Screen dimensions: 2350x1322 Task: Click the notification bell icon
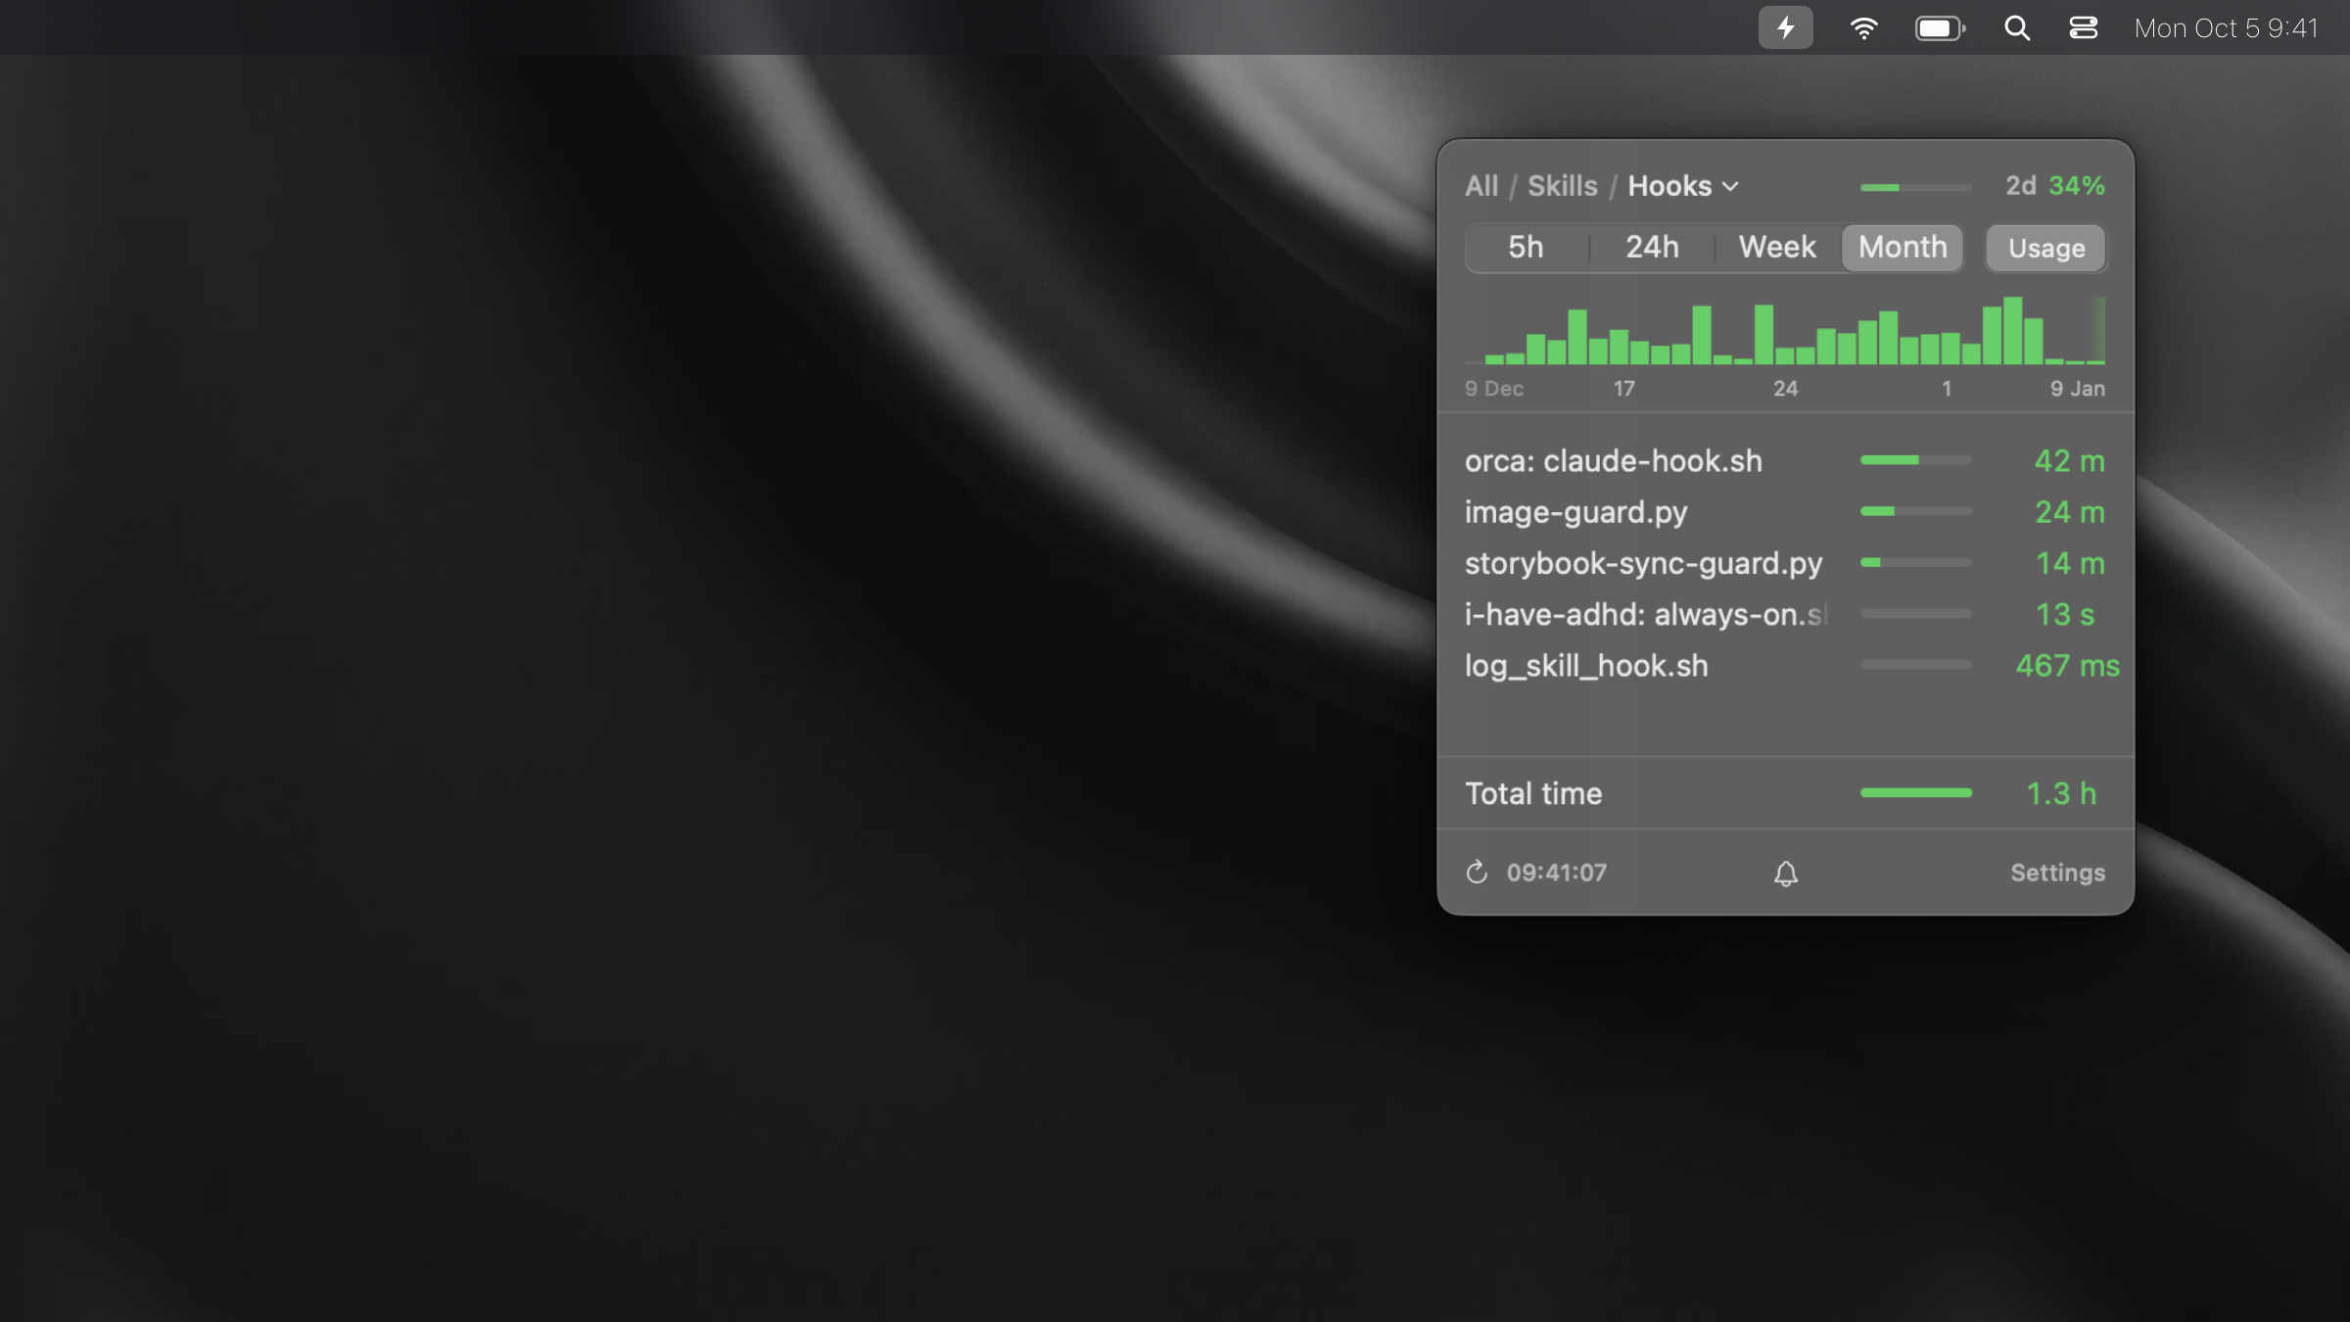tap(1786, 873)
